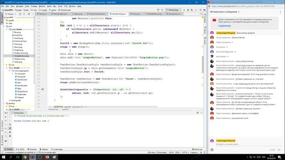Open Windows taskbar search
Image resolution: width=285 pixels, height=160 pixels.
click(11, 157)
